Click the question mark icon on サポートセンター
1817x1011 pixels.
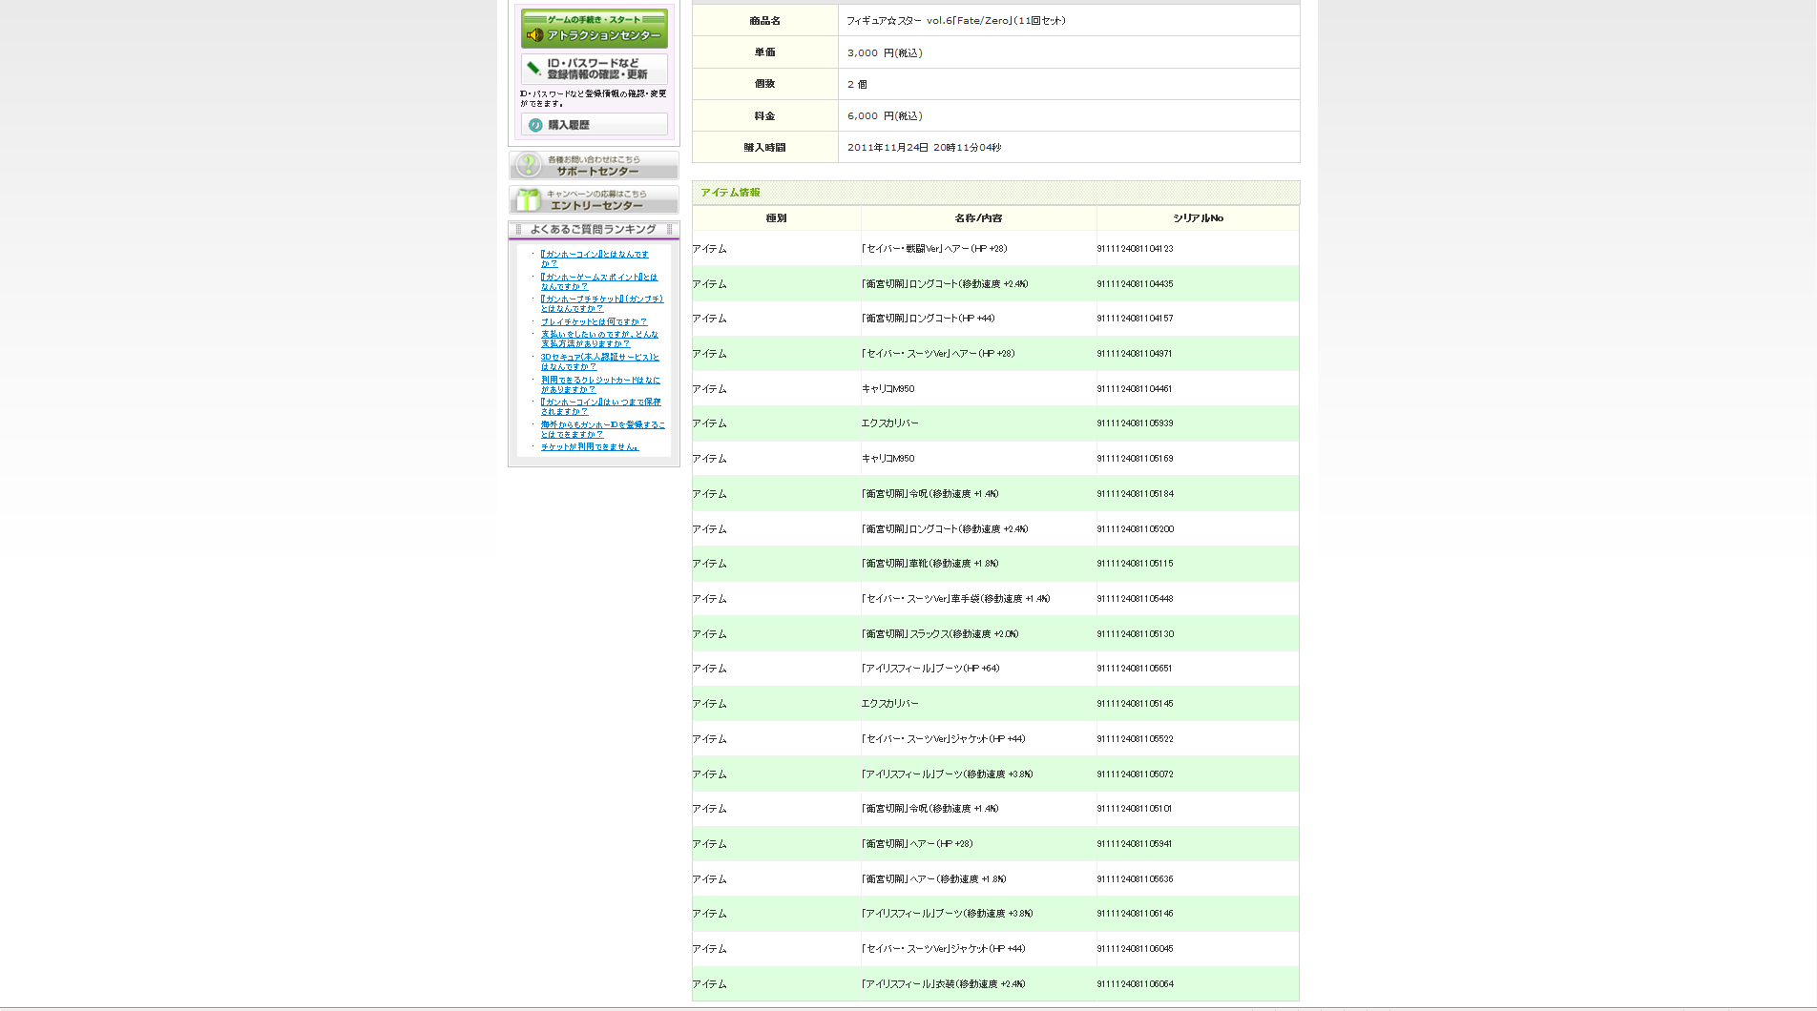528,165
